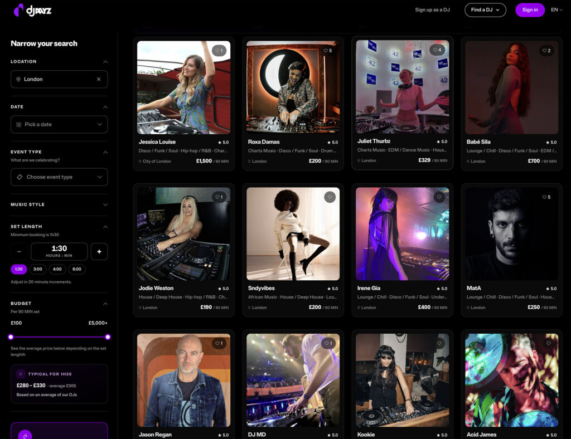Image resolution: width=571 pixels, height=439 pixels.
Task: Open the Find a DJ menu
Action: pyautogui.click(x=485, y=10)
